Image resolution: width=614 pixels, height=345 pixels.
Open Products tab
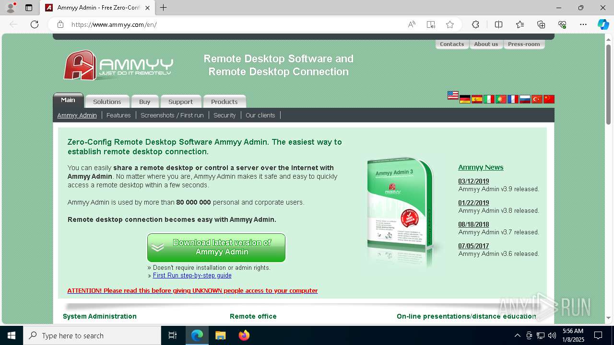[224, 102]
